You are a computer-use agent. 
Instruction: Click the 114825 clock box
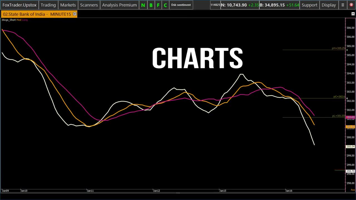215,5
